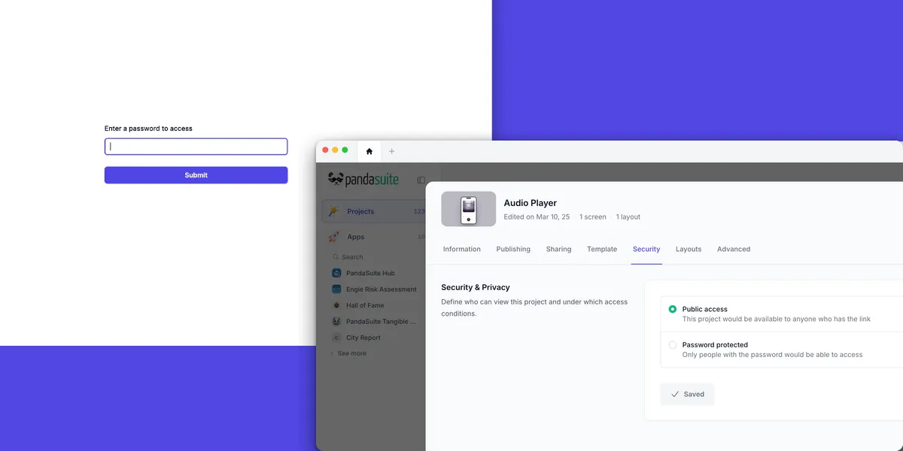Click the Engie Risk Assessment icon

tap(336, 289)
